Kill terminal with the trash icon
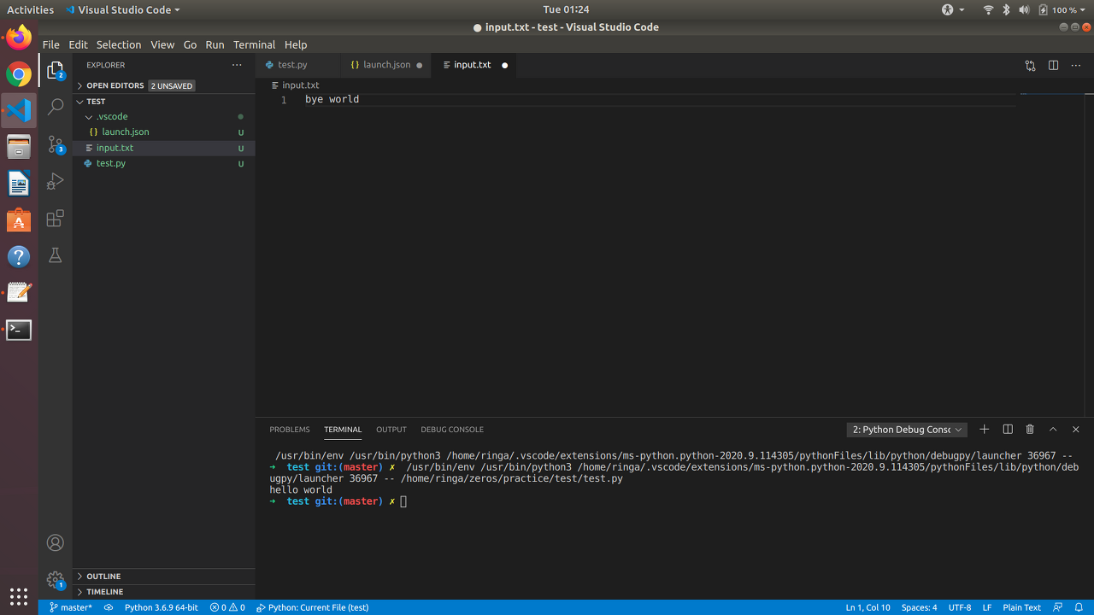Screen dimensions: 1094x615 (1030, 430)
